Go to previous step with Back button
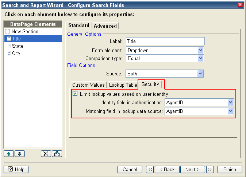 coord(167,169)
